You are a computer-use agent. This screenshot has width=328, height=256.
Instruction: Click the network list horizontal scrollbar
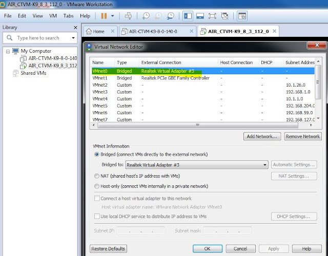click(x=197, y=125)
